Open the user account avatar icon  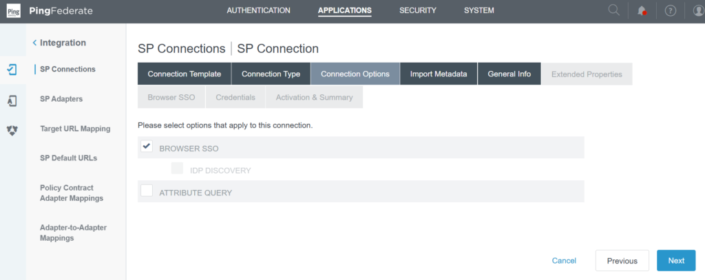click(699, 11)
